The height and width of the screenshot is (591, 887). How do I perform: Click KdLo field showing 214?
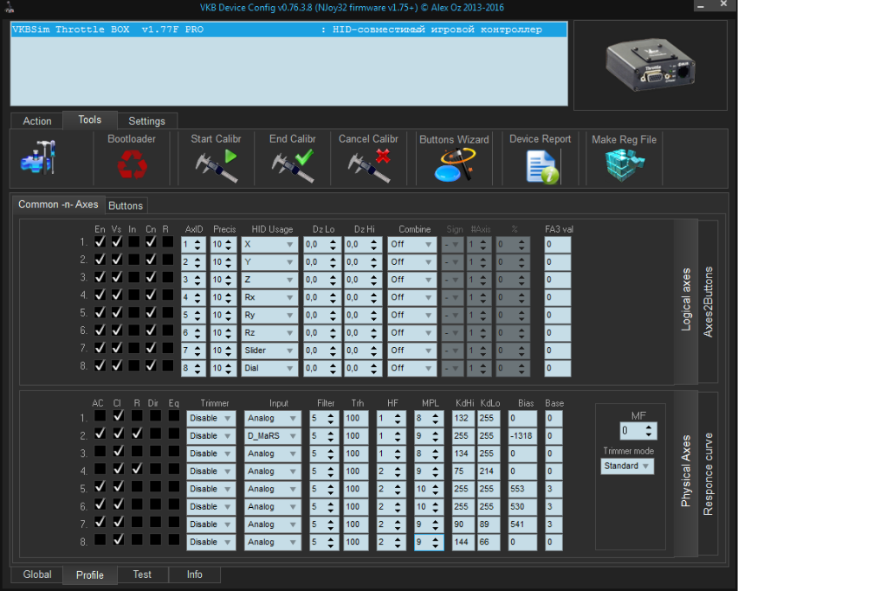tap(488, 472)
